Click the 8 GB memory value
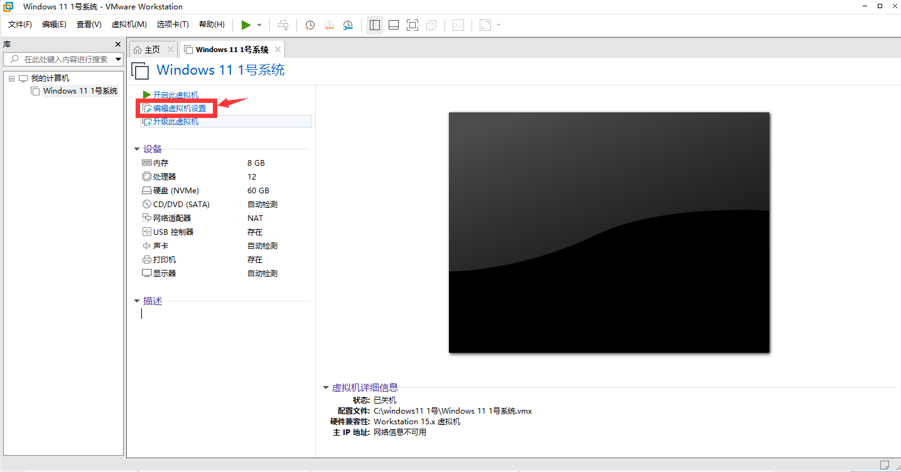The image size is (901, 472). tap(256, 163)
